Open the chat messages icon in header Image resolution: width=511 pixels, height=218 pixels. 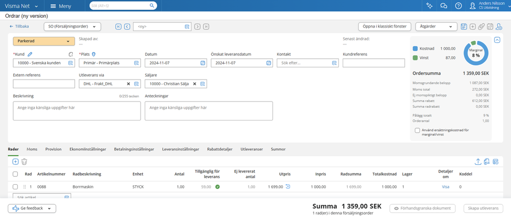443,6
